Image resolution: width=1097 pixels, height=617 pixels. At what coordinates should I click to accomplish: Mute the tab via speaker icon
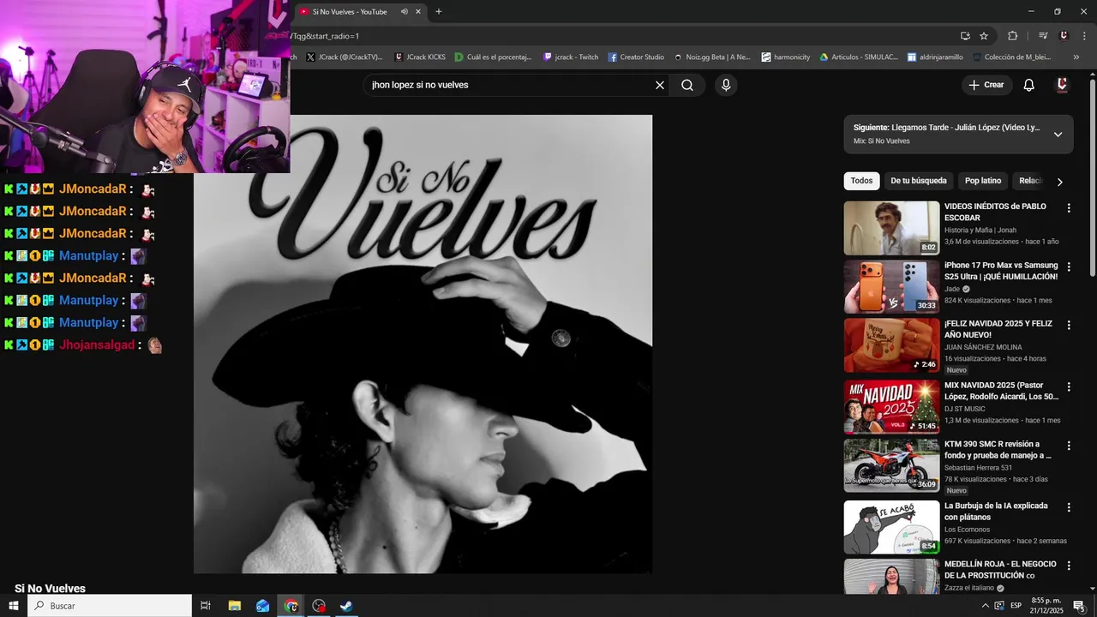[405, 11]
